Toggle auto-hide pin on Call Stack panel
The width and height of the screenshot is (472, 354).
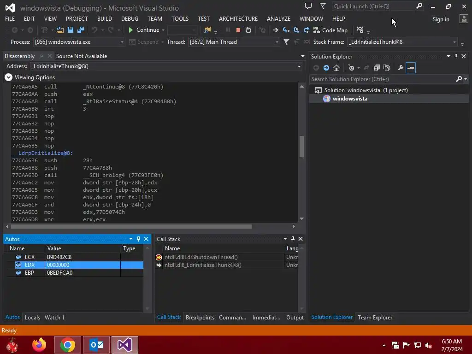coord(293,239)
